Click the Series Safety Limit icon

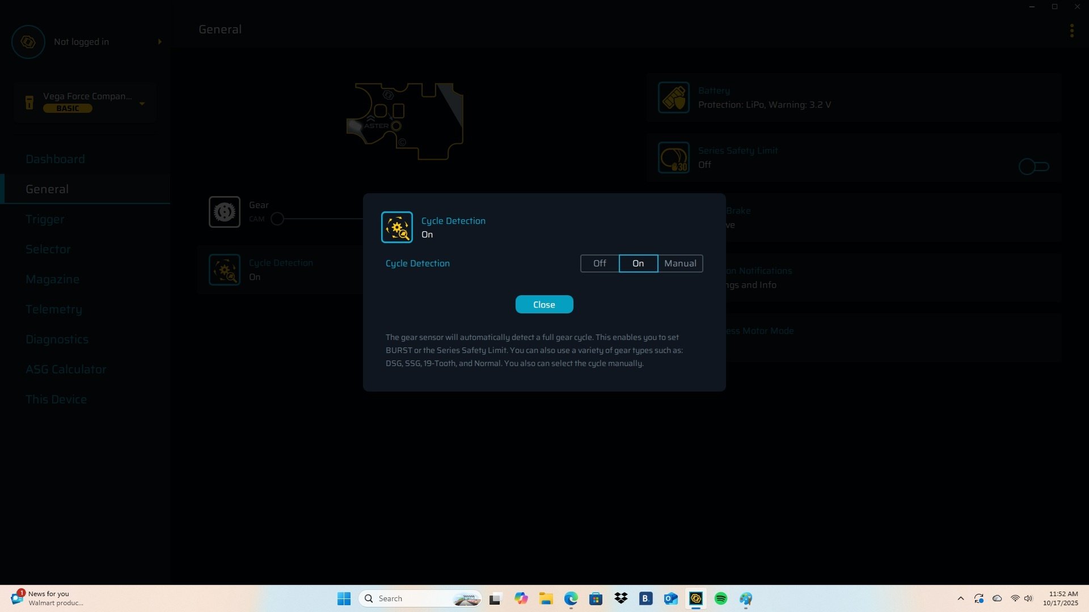(x=673, y=158)
